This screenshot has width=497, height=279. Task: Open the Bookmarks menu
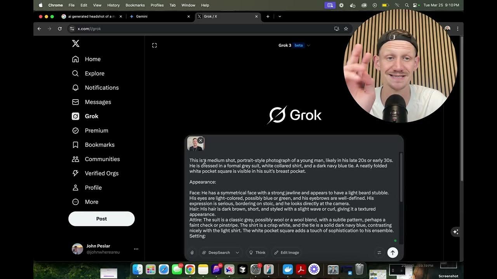pyautogui.click(x=135, y=5)
